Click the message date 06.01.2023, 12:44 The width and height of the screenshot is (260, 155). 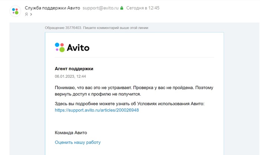tap(70, 76)
